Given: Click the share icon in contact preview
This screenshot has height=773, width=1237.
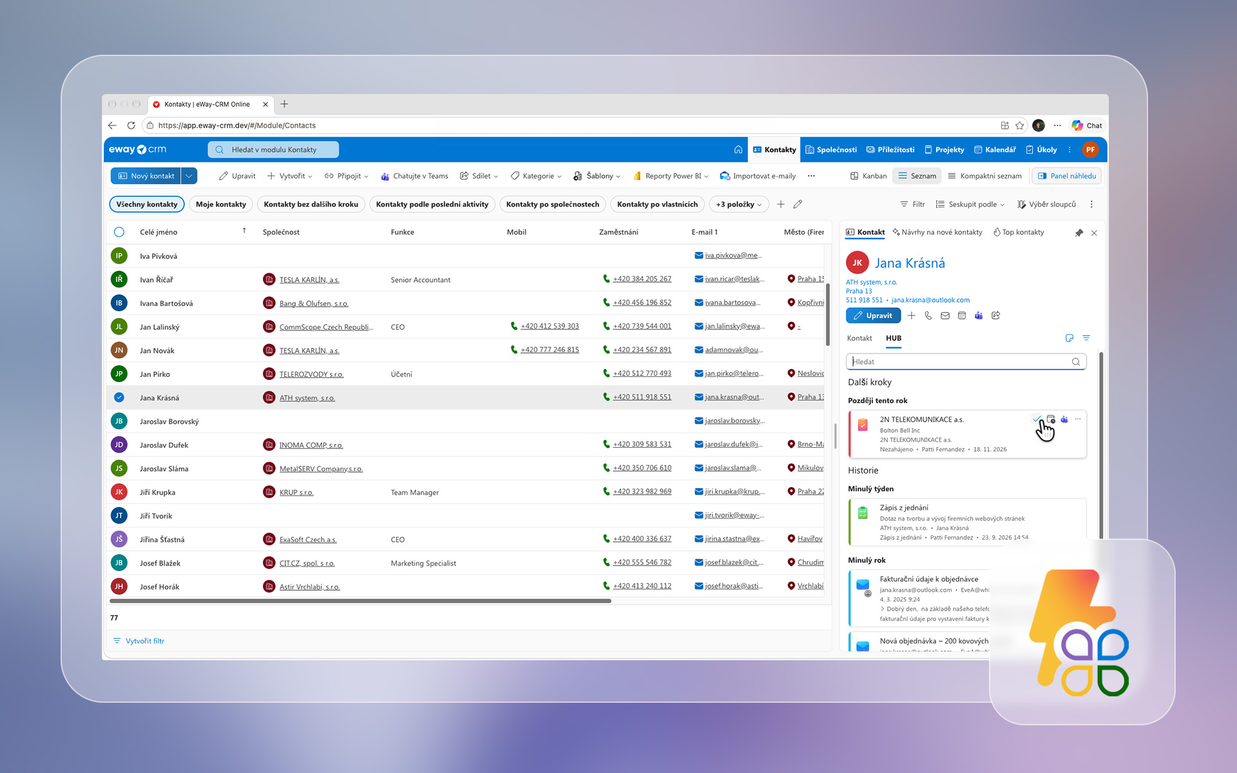Looking at the screenshot, I should 995,316.
